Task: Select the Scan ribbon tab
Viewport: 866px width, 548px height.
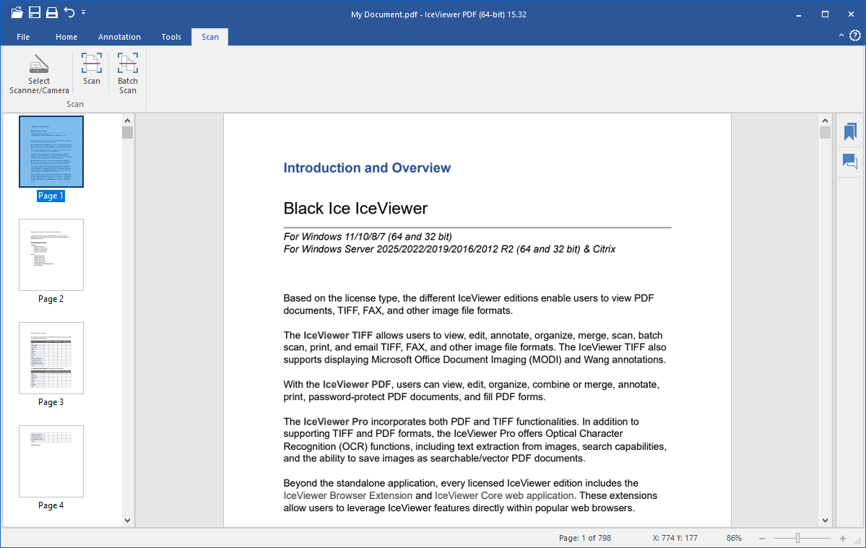Action: pyautogui.click(x=210, y=37)
